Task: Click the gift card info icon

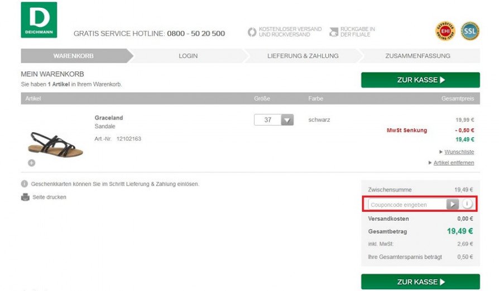Action: (25, 183)
